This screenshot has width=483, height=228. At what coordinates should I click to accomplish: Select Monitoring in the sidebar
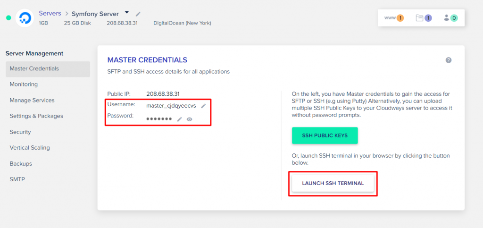click(24, 84)
